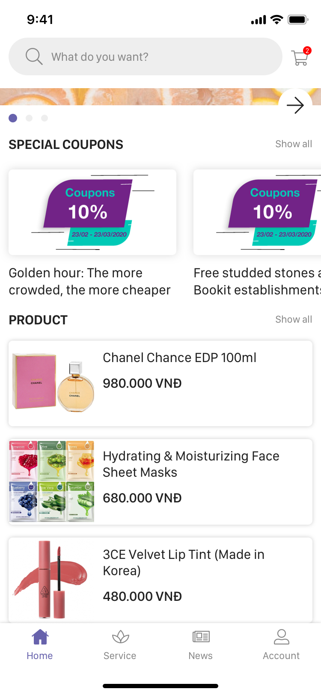Viewport: 321px width, 695px height.
Task: Open Chanel Chance EDP 100ml product
Action: point(160,383)
